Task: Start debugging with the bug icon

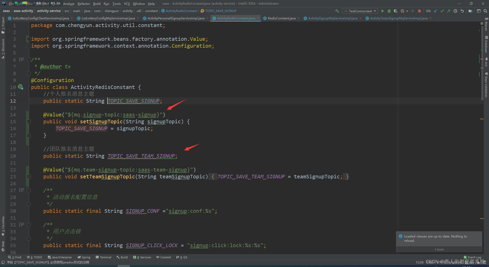Action: click(389, 11)
